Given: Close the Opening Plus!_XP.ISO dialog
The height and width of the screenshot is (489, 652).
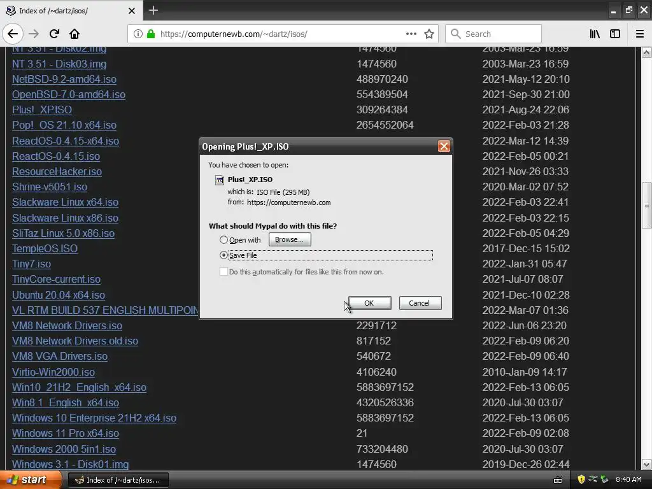Looking at the screenshot, I should (x=444, y=146).
